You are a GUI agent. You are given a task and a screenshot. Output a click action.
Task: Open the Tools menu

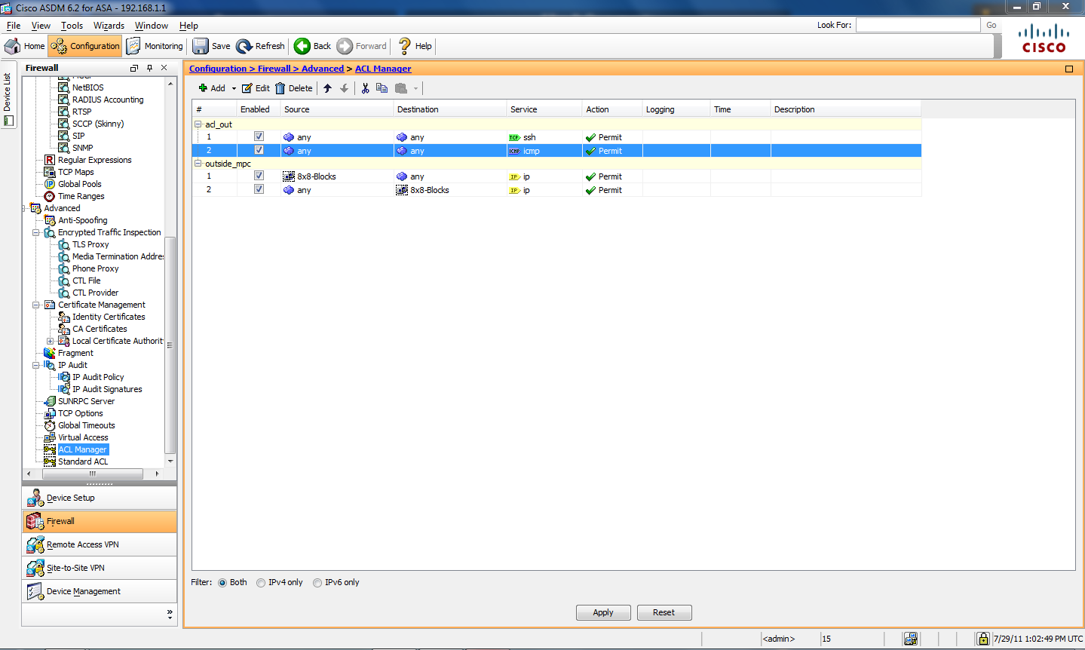pos(72,26)
